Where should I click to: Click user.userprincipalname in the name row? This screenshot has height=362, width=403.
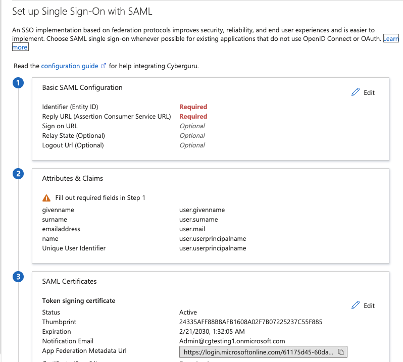pos(213,239)
